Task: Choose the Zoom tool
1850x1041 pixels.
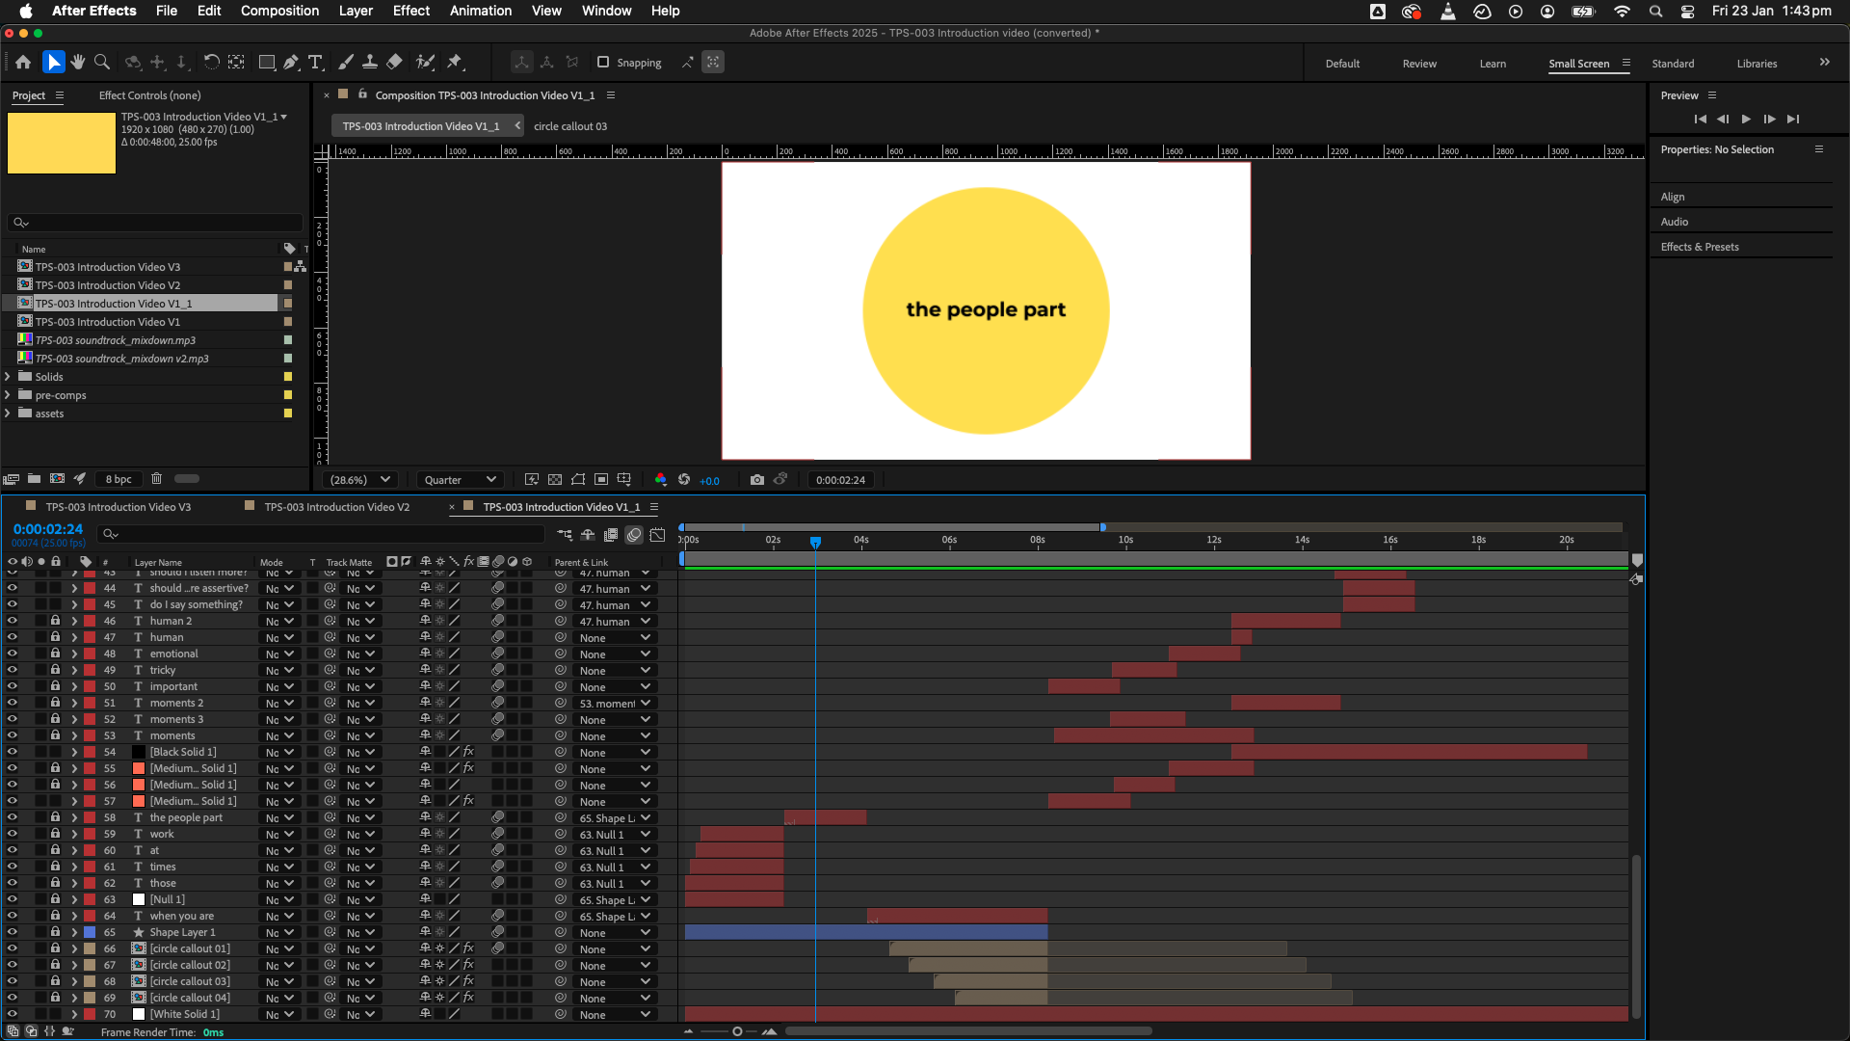Action: [102, 63]
